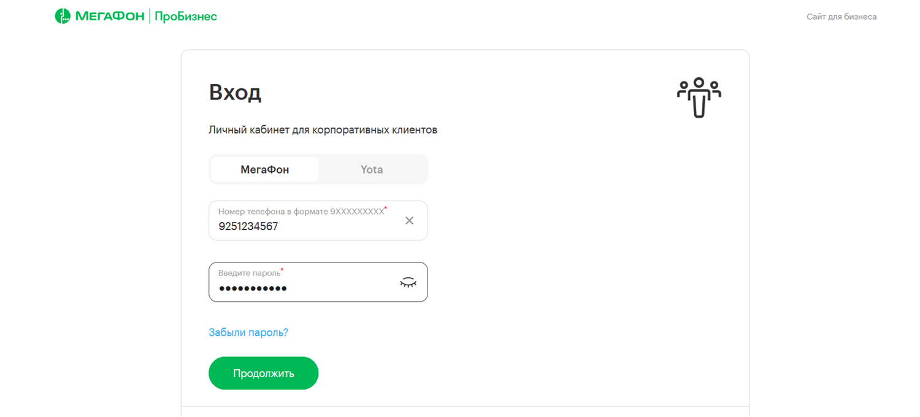Click the ПроБизнес header label
Viewport: 920px width, 417px height.
point(186,17)
